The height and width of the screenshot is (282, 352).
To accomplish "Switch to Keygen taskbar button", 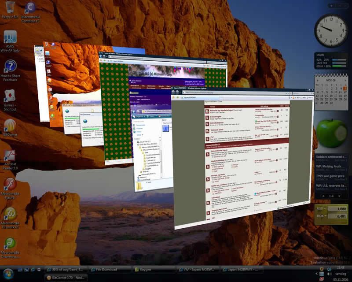I will click(x=154, y=269).
